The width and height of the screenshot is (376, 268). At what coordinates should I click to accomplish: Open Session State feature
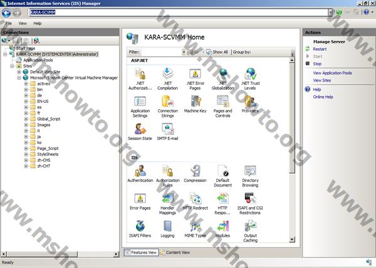click(x=140, y=132)
